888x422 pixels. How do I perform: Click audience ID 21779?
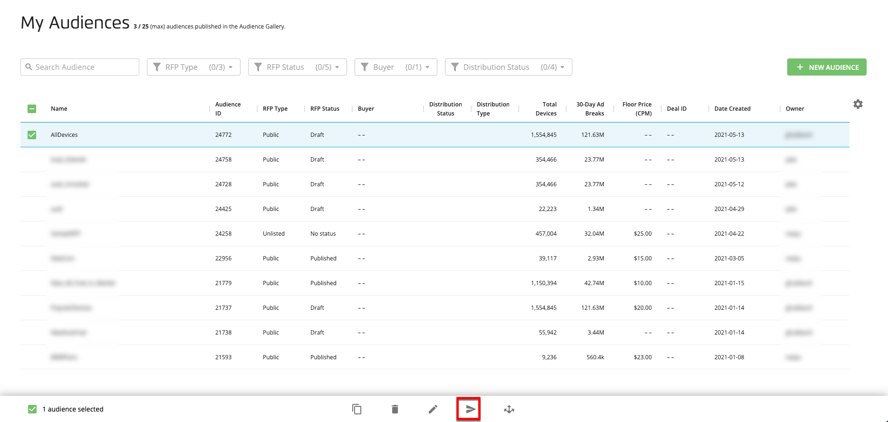click(223, 283)
